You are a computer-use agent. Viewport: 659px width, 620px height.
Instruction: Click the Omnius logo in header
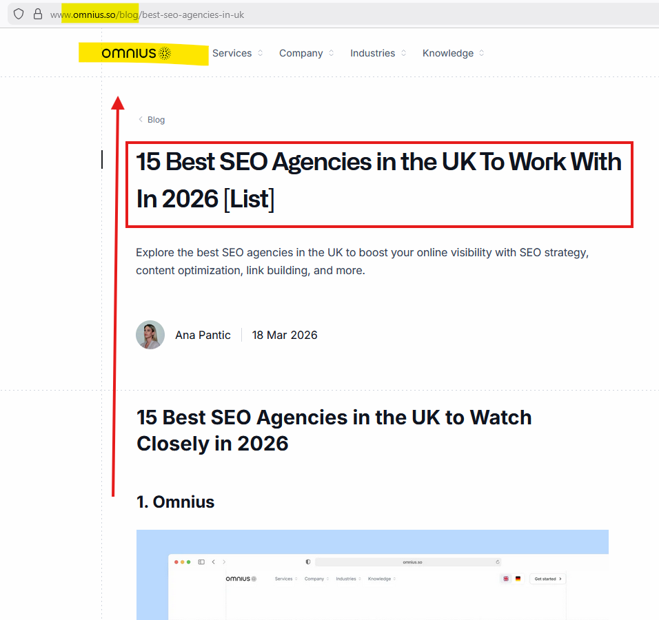[136, 53]
